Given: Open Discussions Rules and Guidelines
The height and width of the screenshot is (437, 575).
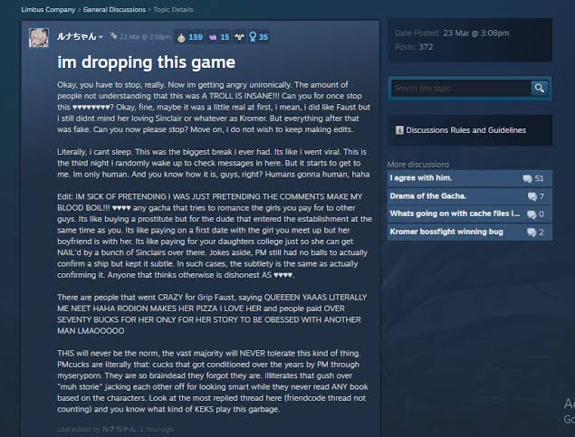Looking at the screenshot, I should [x=466, y=130].
